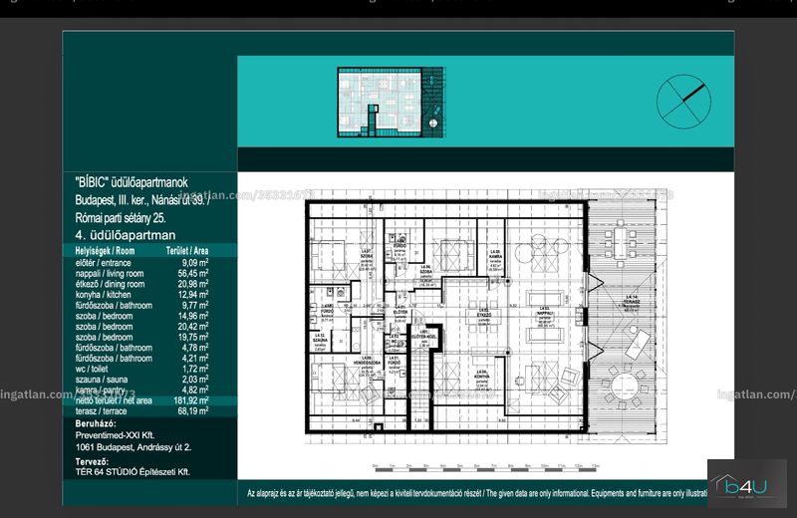Select the 'Budapest, III. ker., Nánási út 39.' address line
Viewport: 797px width, 518px height.
coord(142,200)
